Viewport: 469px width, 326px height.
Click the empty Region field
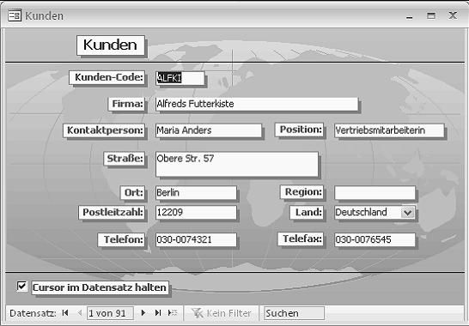pos(375,193)
